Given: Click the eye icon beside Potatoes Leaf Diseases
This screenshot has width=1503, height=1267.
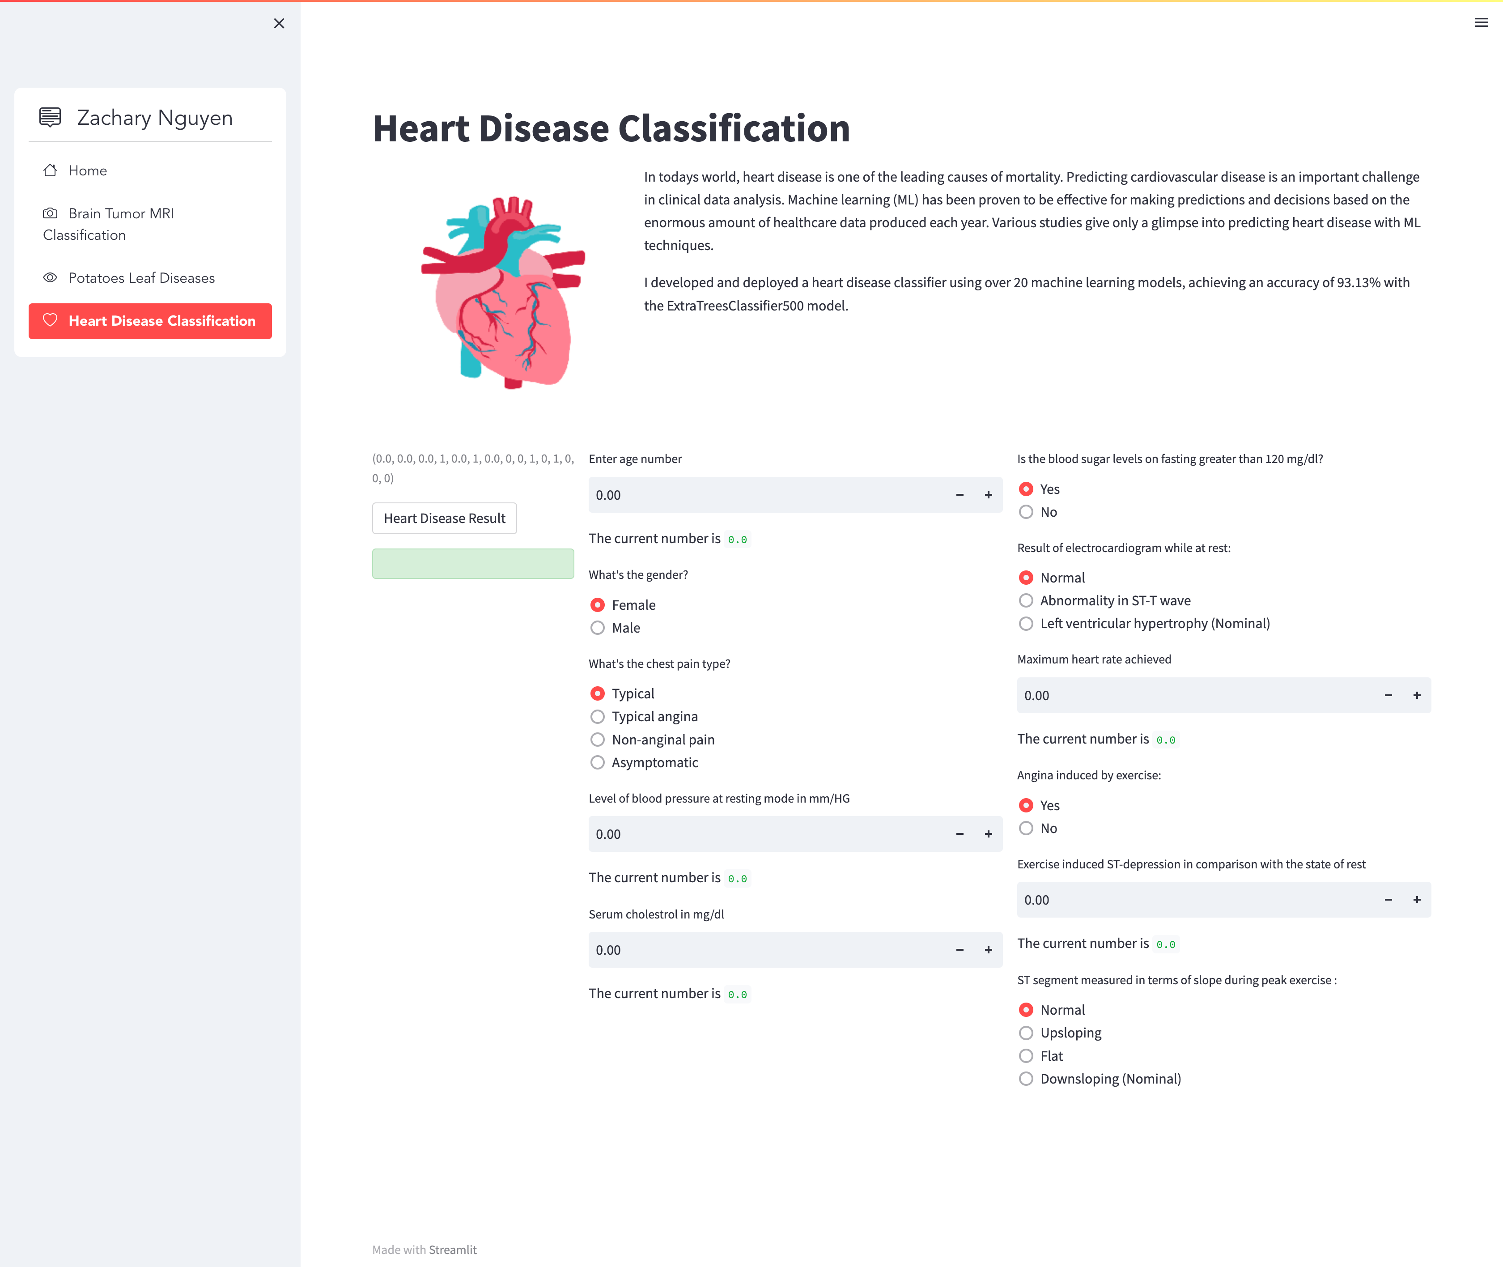Looking at the screenshot, I should pos(50,278).
